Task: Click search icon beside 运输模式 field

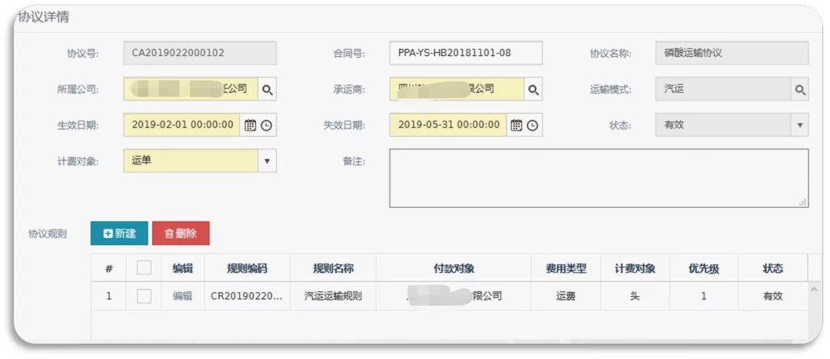Action: click(x=800, y=90)
